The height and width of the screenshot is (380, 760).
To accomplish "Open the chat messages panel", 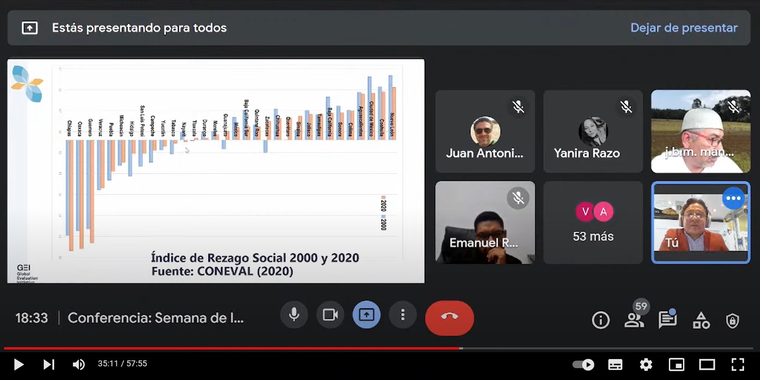I will 668,319.
